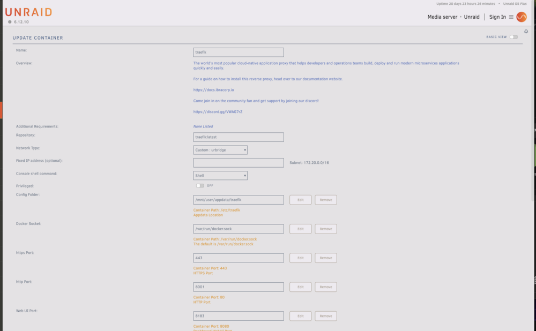Click Remove for Config Folder
This screenshot has height=331, width=536.
(326, 200)
